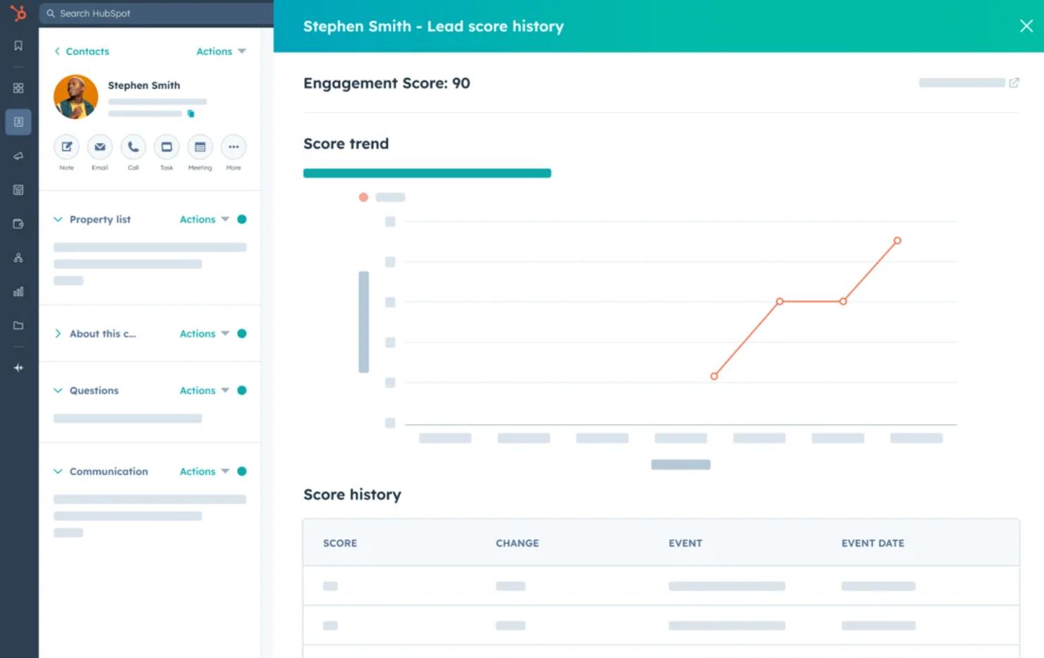Collapse the Communication section

pos(58,471)
